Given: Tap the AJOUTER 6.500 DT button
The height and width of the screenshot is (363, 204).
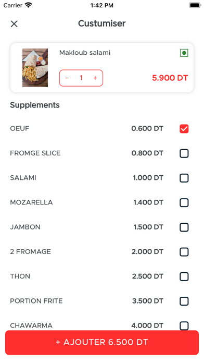Looking at the screenshot, I should (102, 342).
